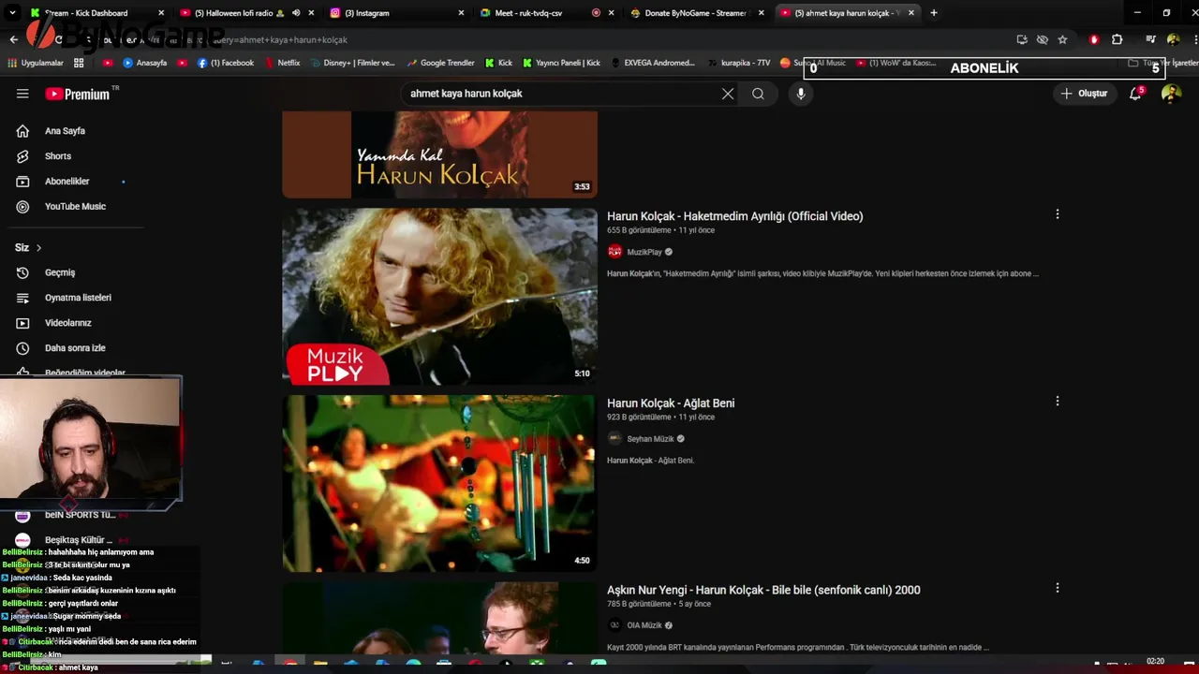Click the Oluştur create button
Image resolution: width=1199 pixels, height=674 pixels.
pos(1084,94)
